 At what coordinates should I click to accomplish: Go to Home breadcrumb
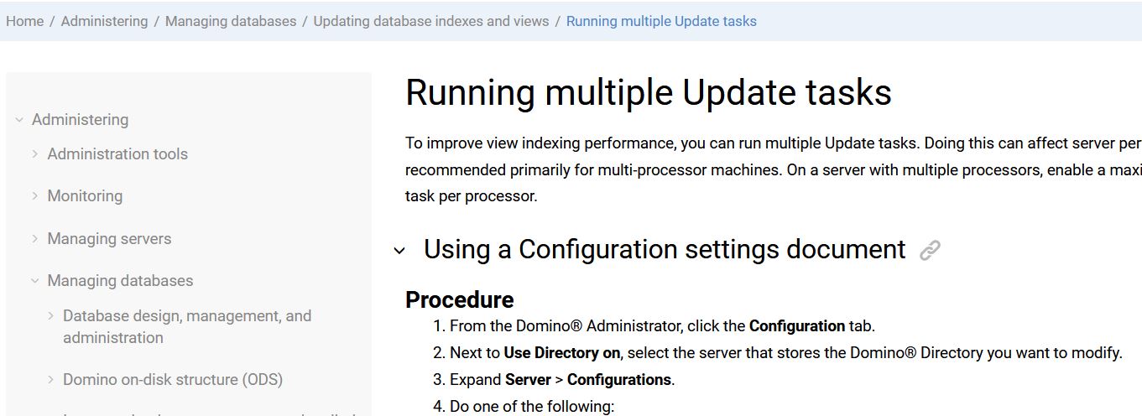(x=25, y=22)
